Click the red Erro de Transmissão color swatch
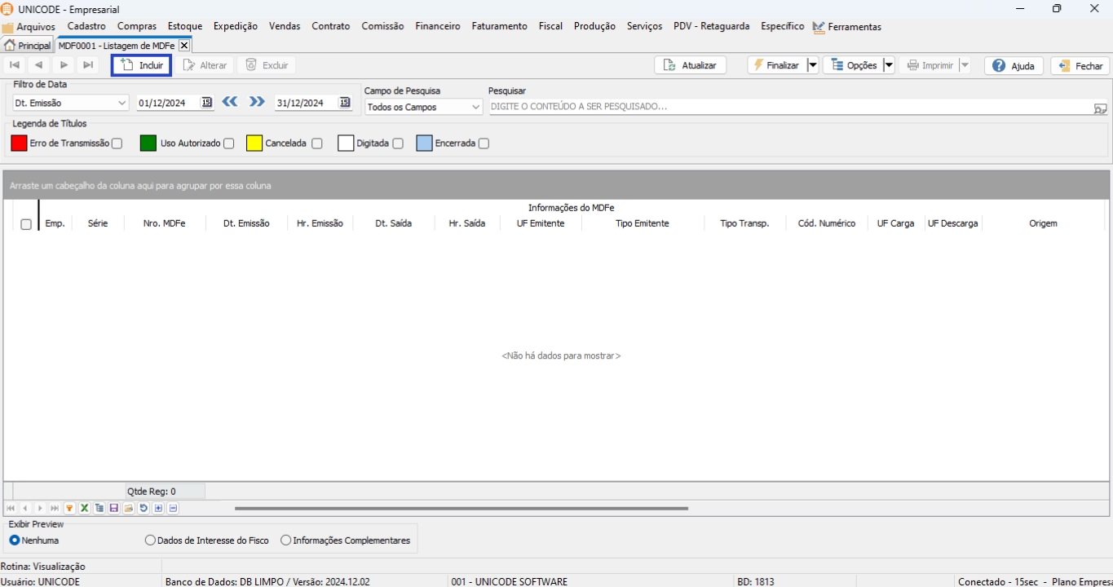1113x587 pixels. (19, 143)
